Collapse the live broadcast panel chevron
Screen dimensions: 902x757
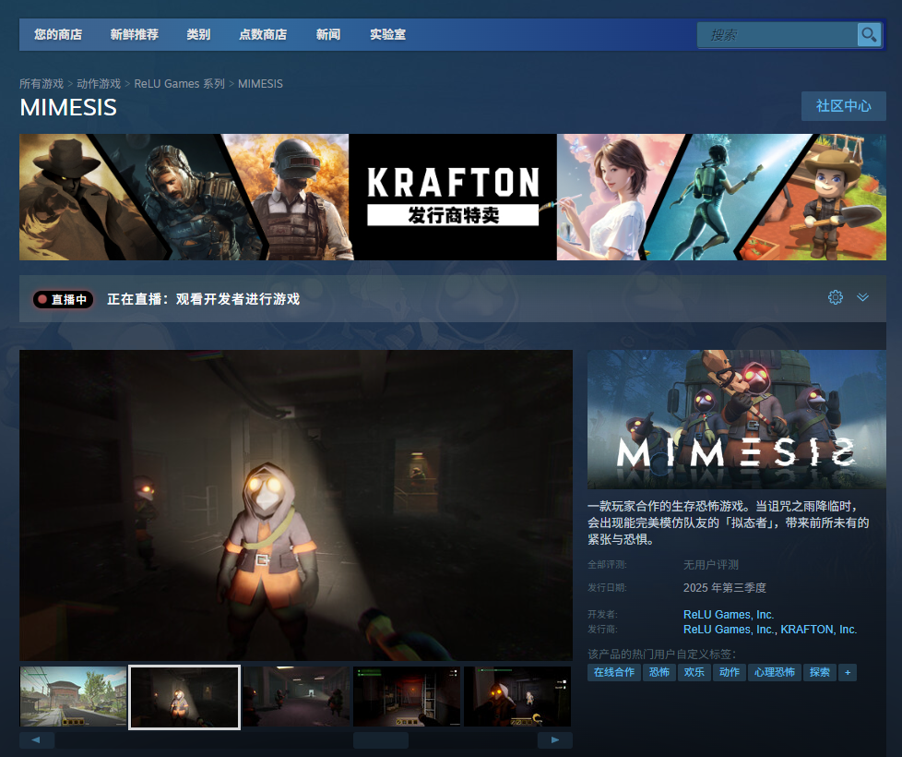click(x=862, y=297)
